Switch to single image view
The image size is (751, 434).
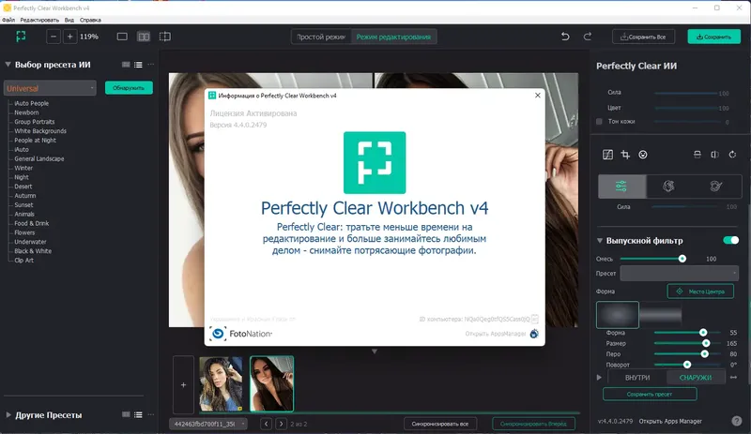122,37
